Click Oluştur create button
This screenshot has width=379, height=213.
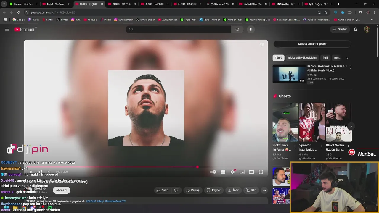coord(340,29)
